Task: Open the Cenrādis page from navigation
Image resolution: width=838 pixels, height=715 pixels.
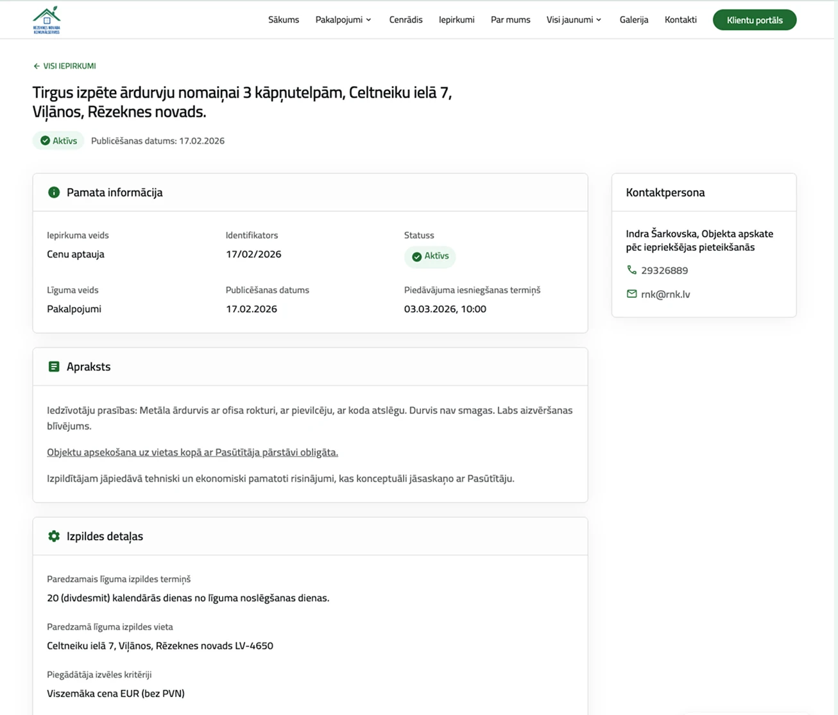Action: (x=406, y=20)
